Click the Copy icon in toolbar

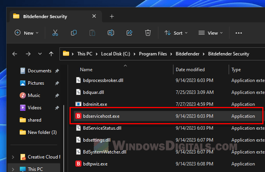point(74,33)
